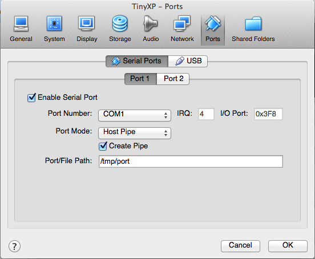
Task: Expand the Port Number COM1 dropdown
Action: point(135,115)
